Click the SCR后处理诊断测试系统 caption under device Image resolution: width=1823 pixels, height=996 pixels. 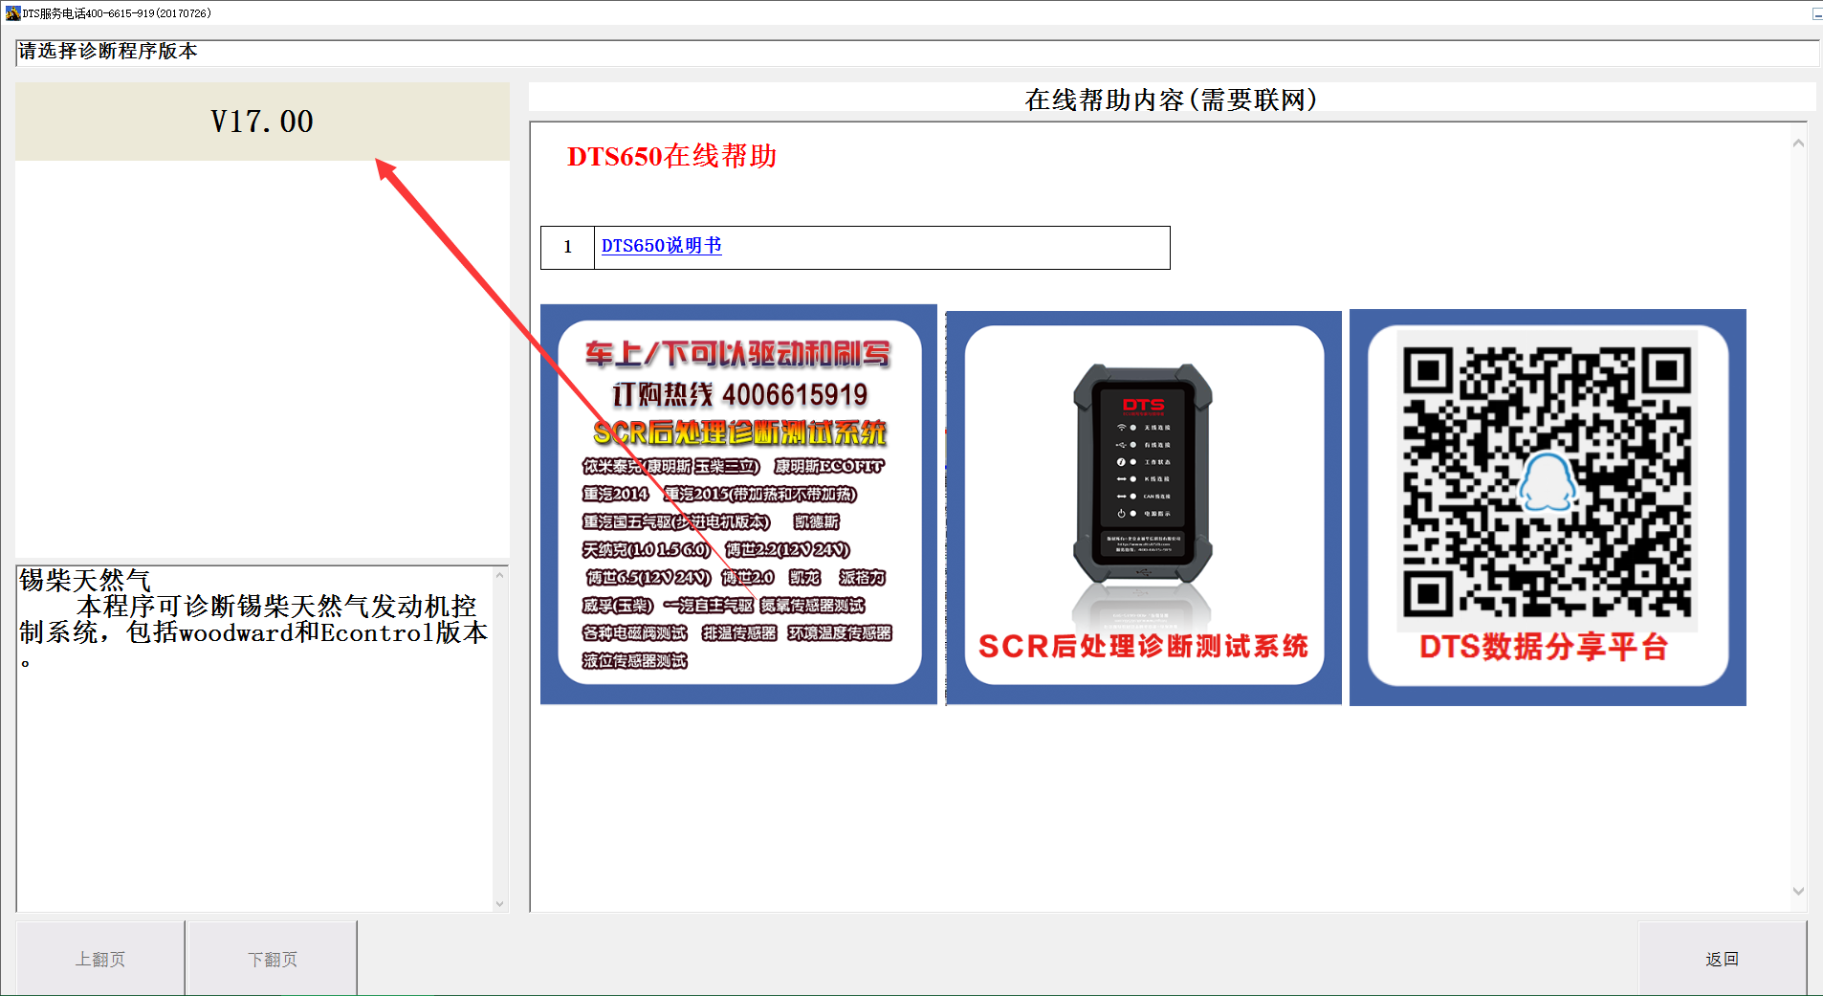1143,647
